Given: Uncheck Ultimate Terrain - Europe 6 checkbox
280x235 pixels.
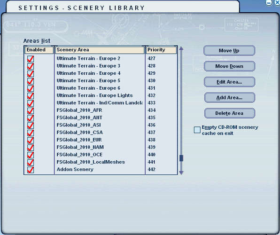Looking at the screenshot, I should click(x=31, y=88).
